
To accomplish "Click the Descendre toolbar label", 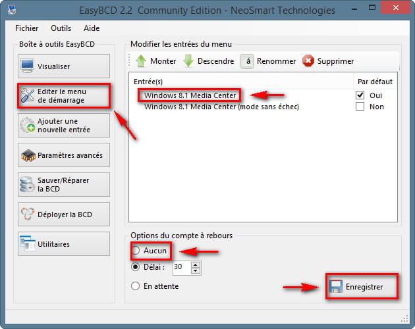I will tap(215, 61).
